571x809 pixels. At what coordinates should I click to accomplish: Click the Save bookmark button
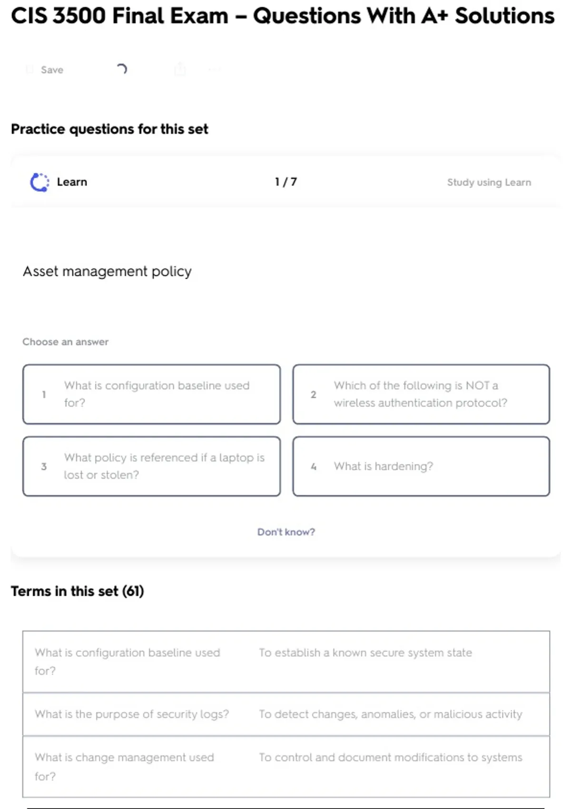coord(51,70)
